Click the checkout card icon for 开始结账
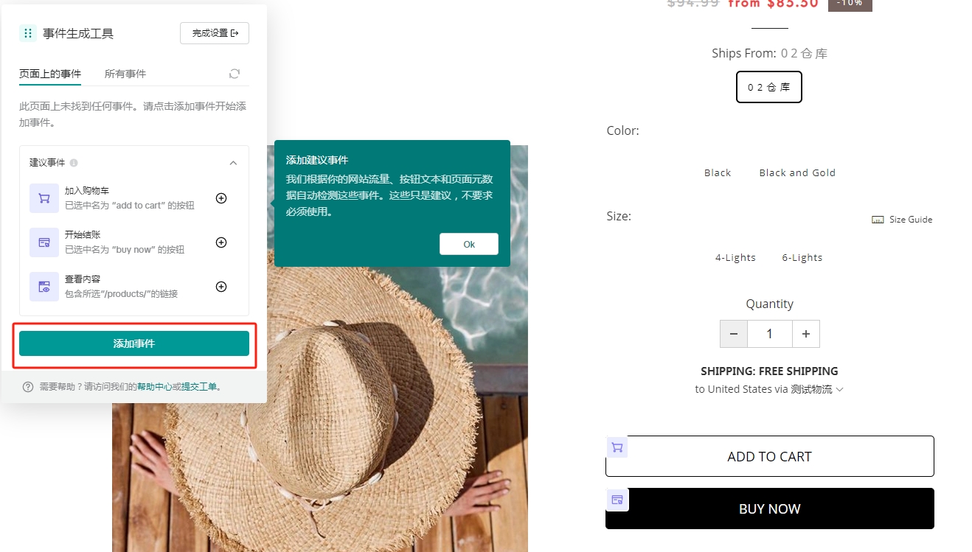This screenshot has width=972, height=552. click(44, 242)
